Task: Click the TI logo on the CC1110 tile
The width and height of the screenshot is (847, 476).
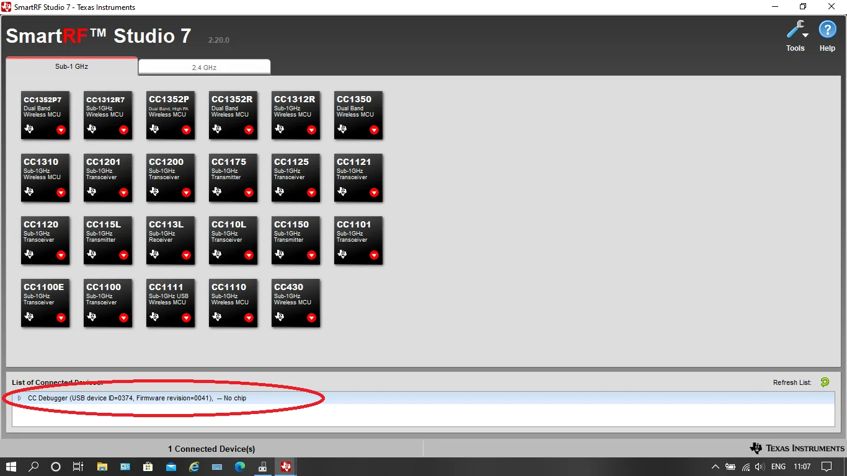Action: [x=218, y=317]
